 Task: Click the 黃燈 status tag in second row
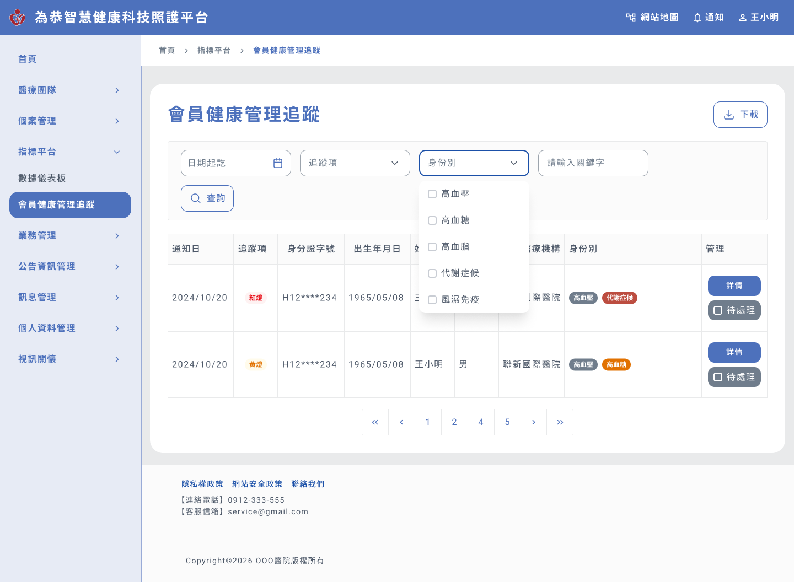pyautogui.click(x=256, y=364)
